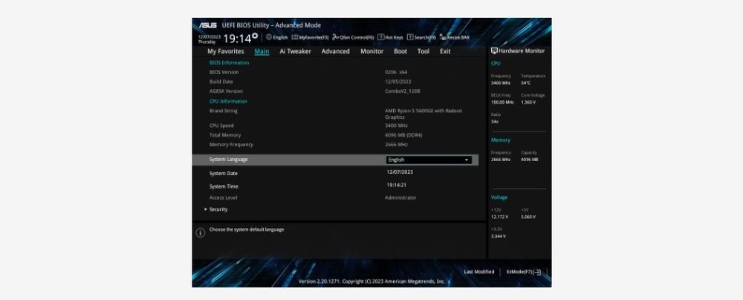Viewport: 743px width, 300px height.
Task: Click the BIOS Version value 0206 x64
Action: point(396,73)
